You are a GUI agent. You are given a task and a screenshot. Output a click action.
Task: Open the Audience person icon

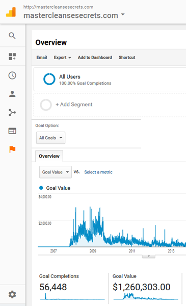point(12,94)
